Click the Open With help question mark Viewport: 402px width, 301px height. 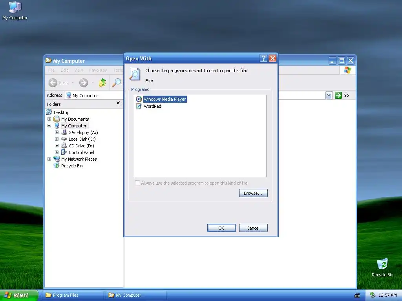point(263,58)
